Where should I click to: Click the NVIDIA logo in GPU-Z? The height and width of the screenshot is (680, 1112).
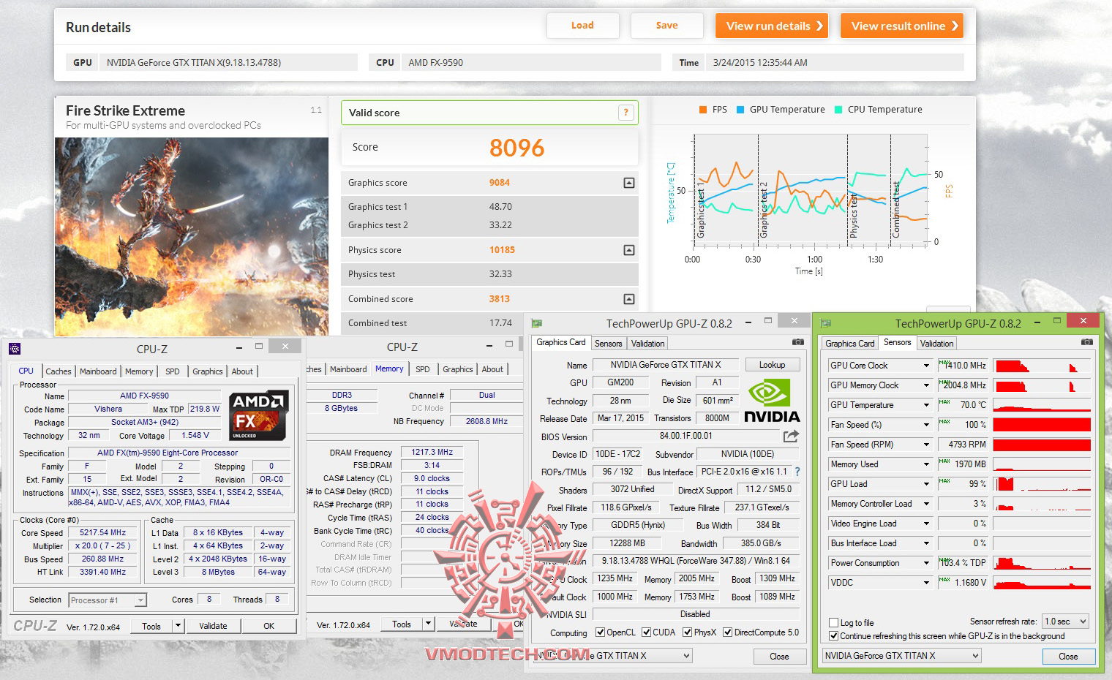pyautogui.click(x=772, y=400)
